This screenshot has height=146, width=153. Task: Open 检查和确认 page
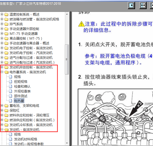22,86
